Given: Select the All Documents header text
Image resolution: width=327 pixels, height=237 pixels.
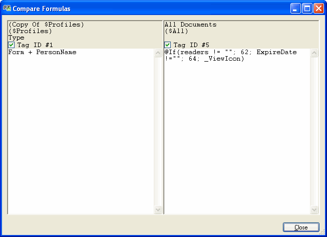Looking at the screenshot, I should point(190,25).
